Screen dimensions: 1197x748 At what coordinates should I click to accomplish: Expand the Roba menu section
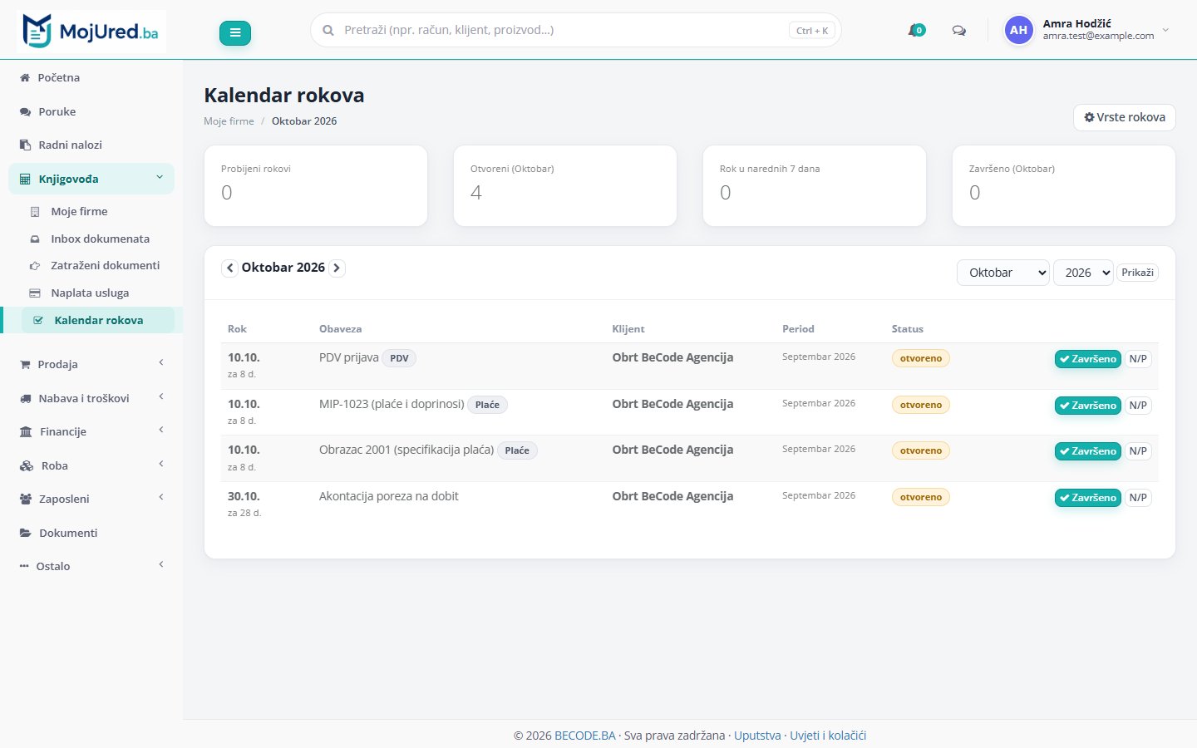(91, 465)
